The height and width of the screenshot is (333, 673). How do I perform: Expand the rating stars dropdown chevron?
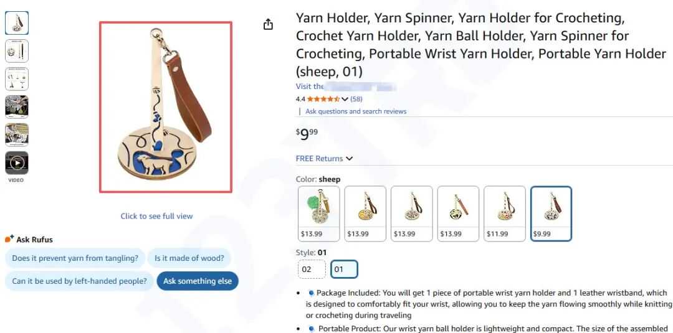[345, 99]
